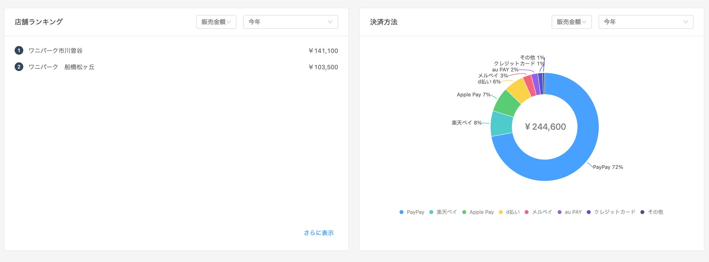Screen dimensions: 709x262
Task: Click the rank 2 number badge
Action: [19, 67]
